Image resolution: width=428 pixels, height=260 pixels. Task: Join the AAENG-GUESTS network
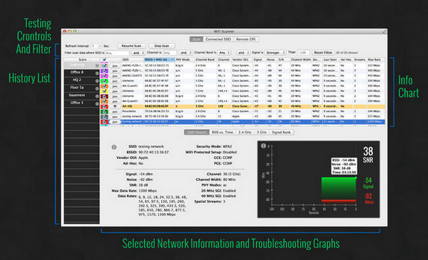(x=115, y=76)
